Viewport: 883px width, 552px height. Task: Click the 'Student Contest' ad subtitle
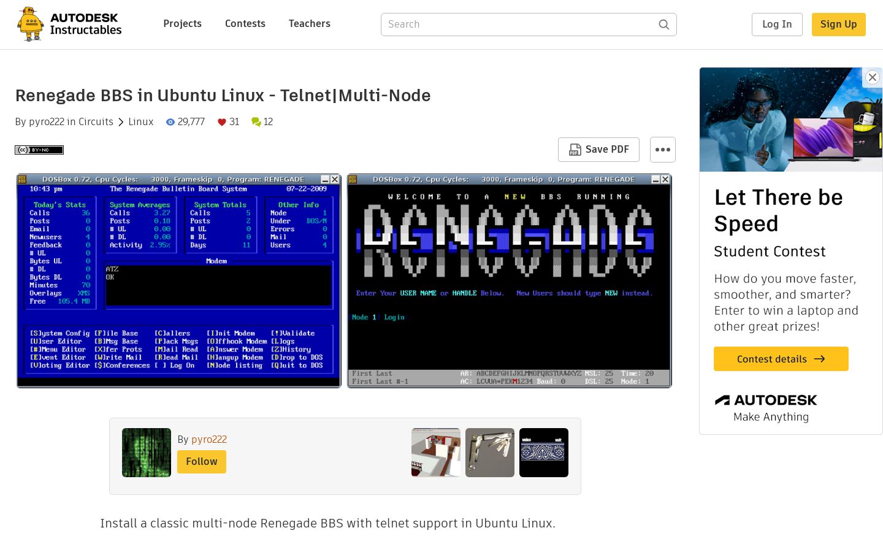pos(770,251)
